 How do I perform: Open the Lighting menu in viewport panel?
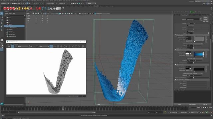click(x=37, y=12)
